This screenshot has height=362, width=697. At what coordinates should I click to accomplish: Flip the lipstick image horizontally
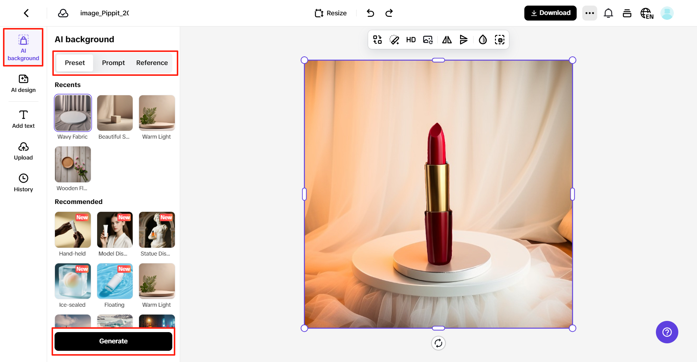(446, 40)
